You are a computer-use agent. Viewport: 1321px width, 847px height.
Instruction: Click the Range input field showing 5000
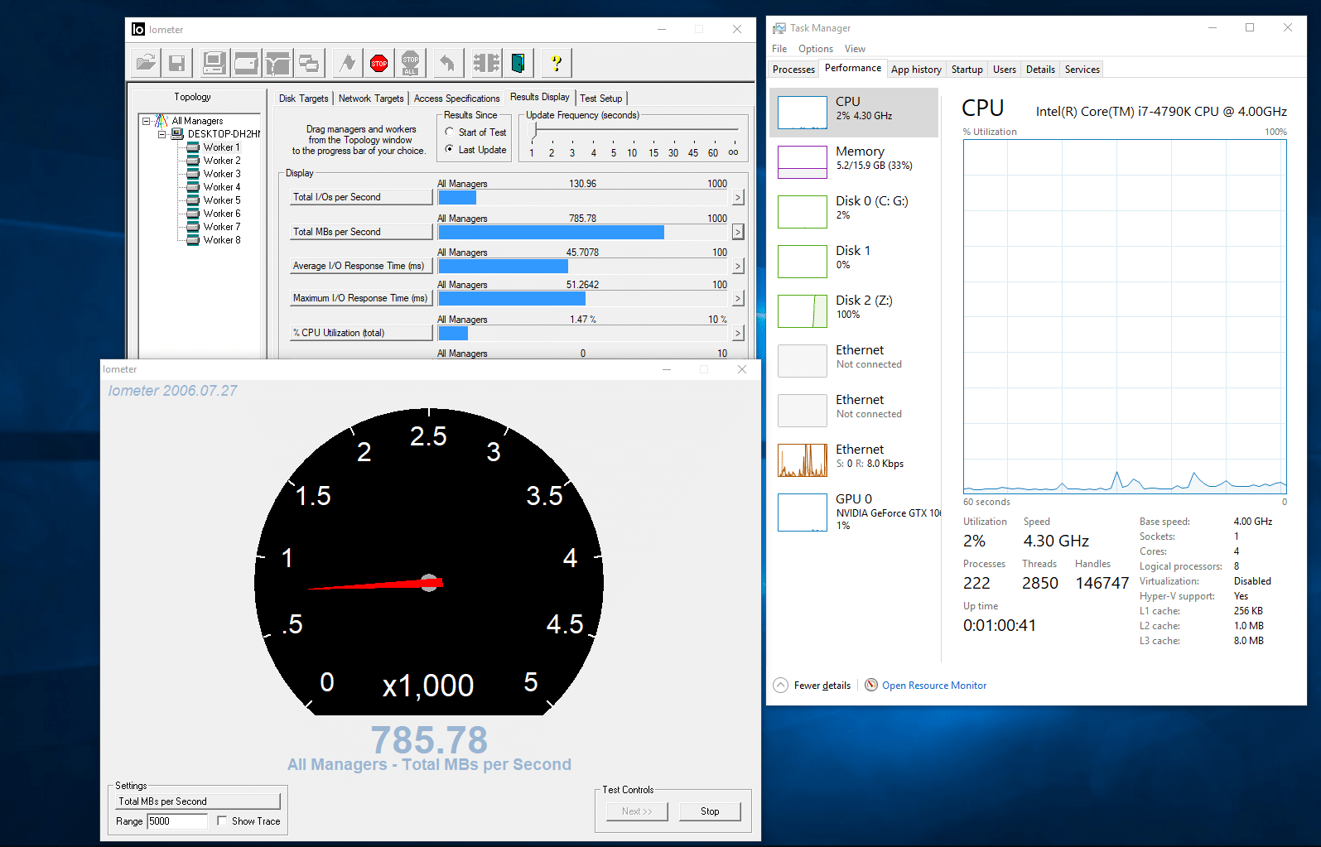176,821
